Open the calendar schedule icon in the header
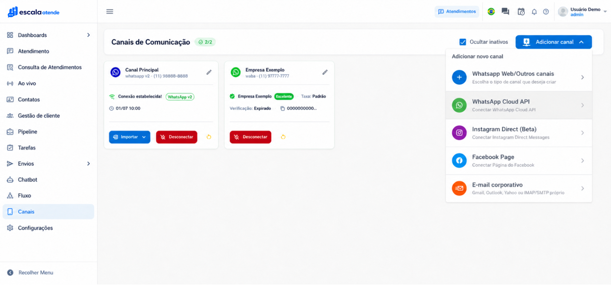The height and width of the screenshot is (287, 611). pyautogui.click(x=521, y=12)
